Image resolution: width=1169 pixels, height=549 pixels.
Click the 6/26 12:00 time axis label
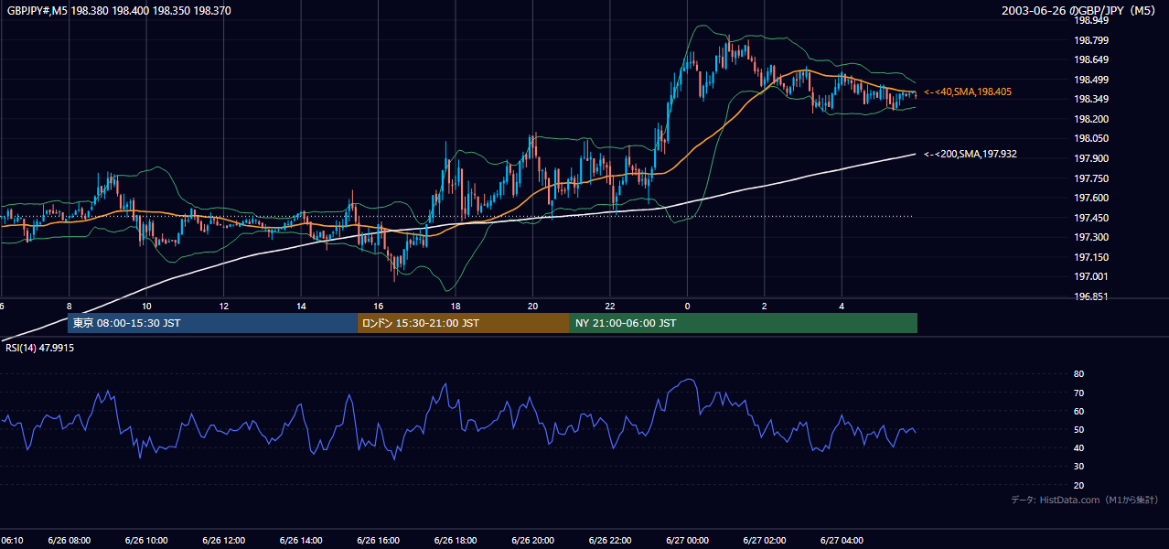coord(224,541)
